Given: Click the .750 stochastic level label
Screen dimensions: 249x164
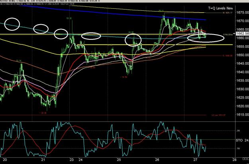Looking at the screenshot, I should [238, 149].
